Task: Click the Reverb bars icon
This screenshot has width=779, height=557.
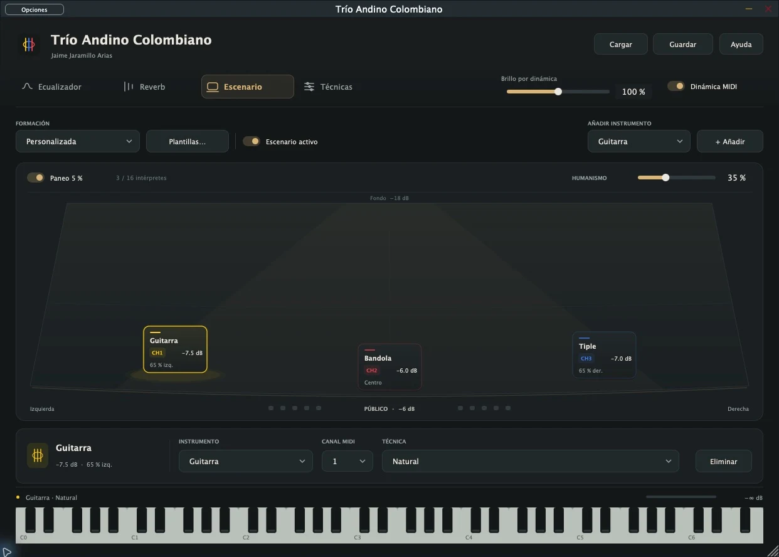Action: (129, 87)
